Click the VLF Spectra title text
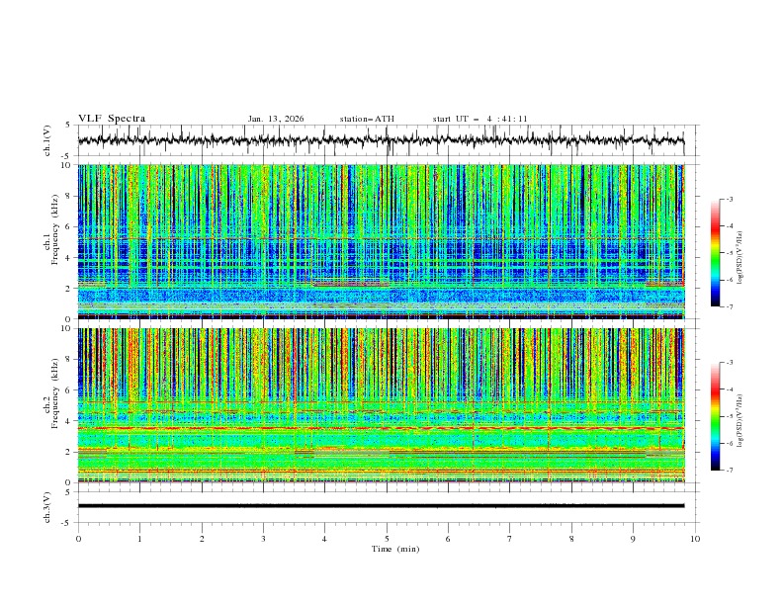Screen dimensions: 783x605 [x=112, y=119]
